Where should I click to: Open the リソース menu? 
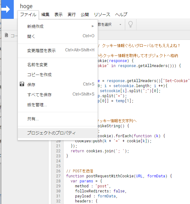[x=102, y=14]
